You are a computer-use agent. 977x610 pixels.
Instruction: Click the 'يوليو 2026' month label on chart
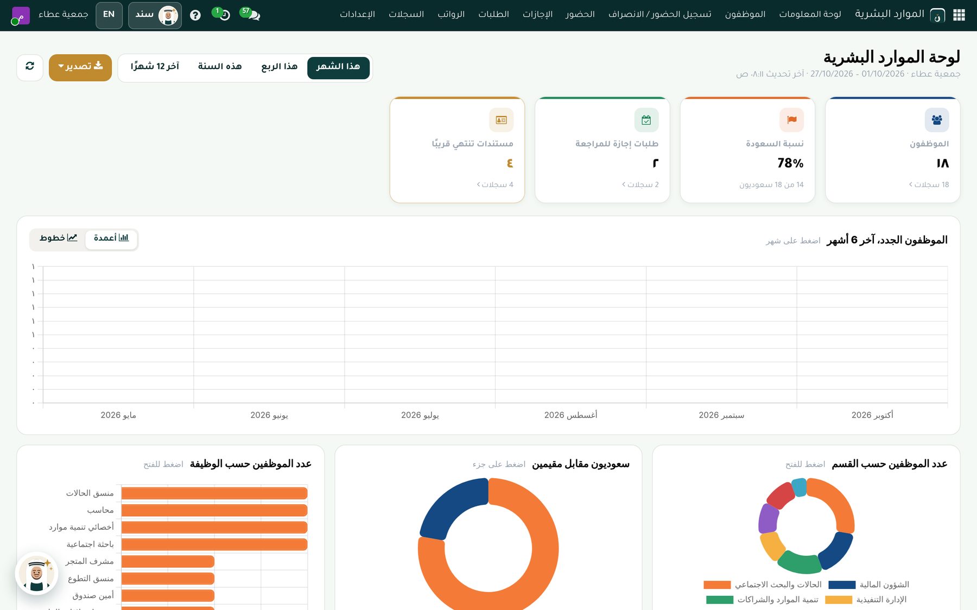point(420,415)
